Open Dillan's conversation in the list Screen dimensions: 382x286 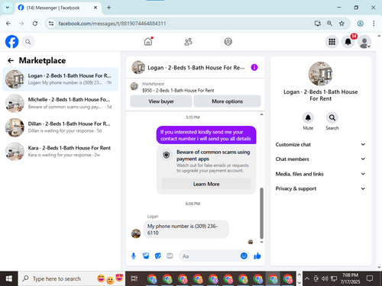60,127
